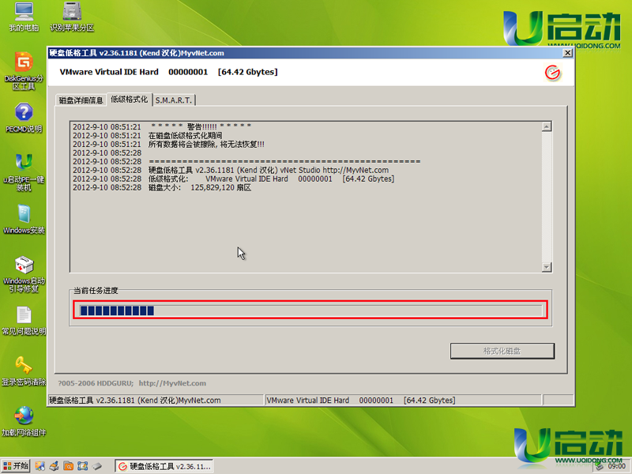Click log line 在磁盘低级格式化期间
Viewport: 632px width, 474px height.
pos(148,135)
